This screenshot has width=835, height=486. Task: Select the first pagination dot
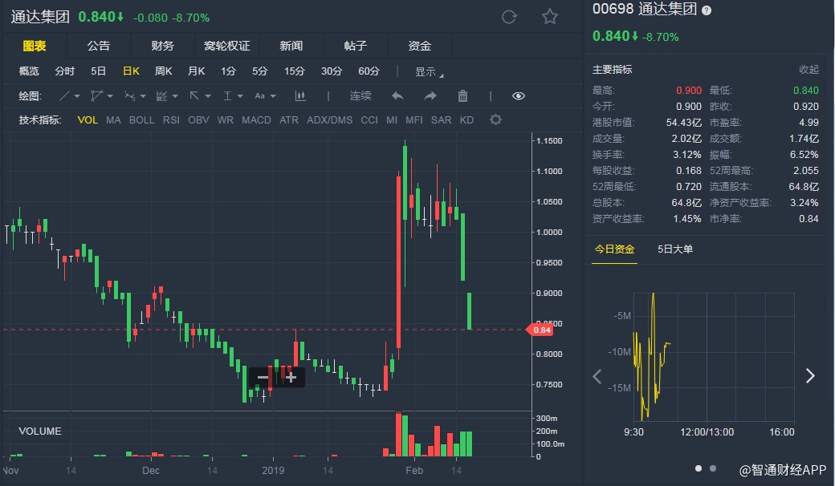pos(699,468)
